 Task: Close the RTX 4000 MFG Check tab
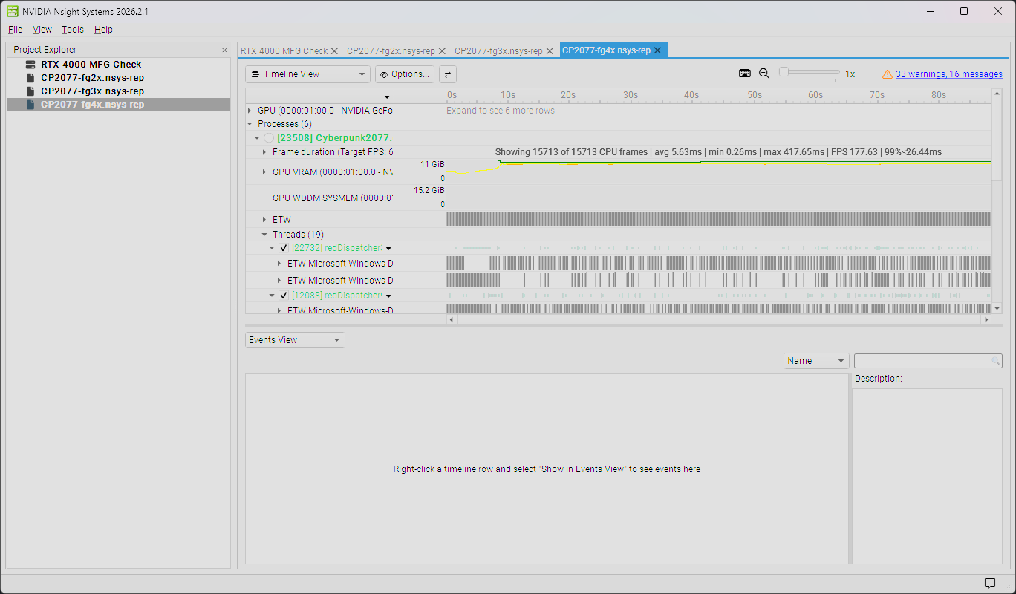(x=334, y=50)
